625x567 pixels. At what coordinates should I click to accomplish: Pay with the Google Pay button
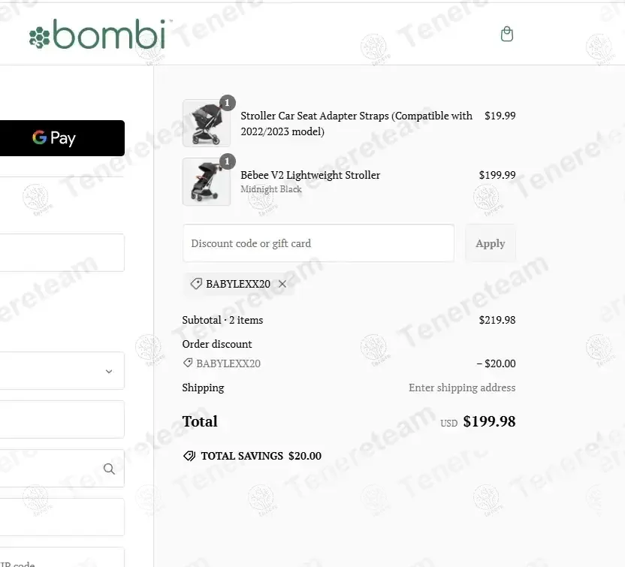tap(62, 138)
